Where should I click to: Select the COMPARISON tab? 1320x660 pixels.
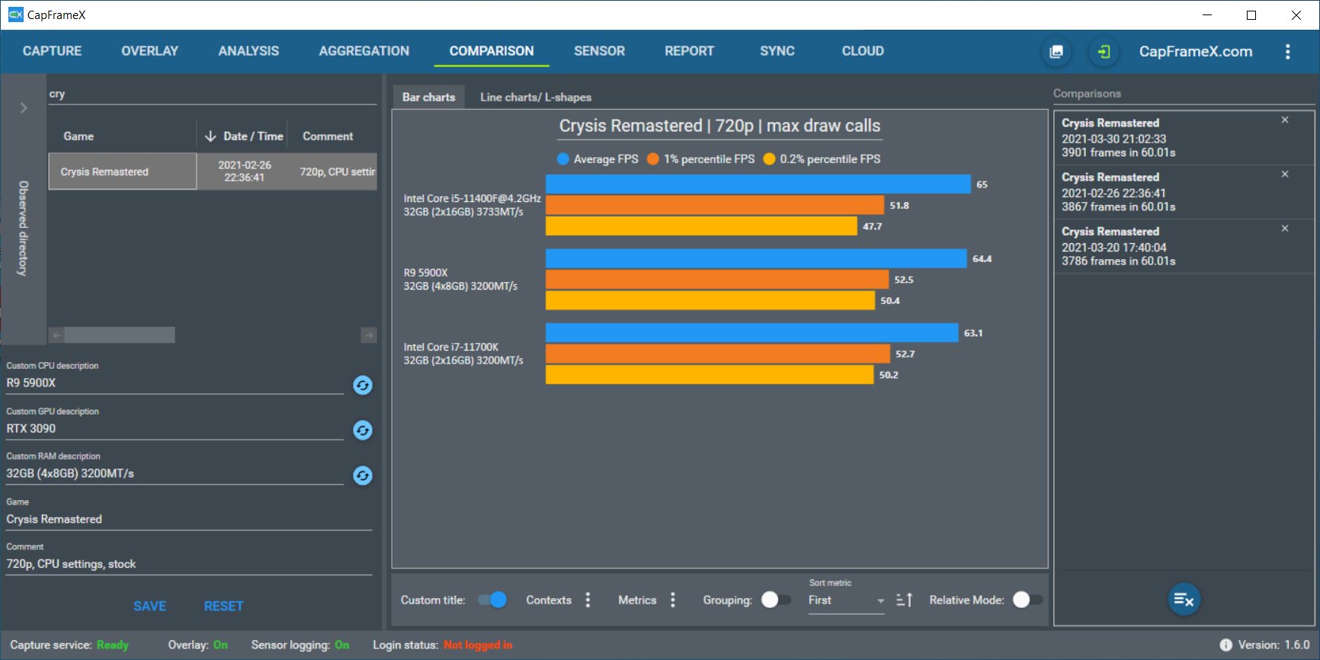point(492,51)
